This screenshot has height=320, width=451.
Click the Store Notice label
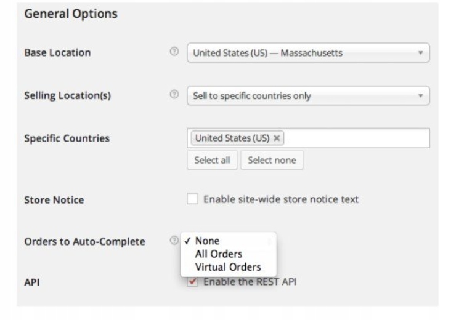[54, 200]
